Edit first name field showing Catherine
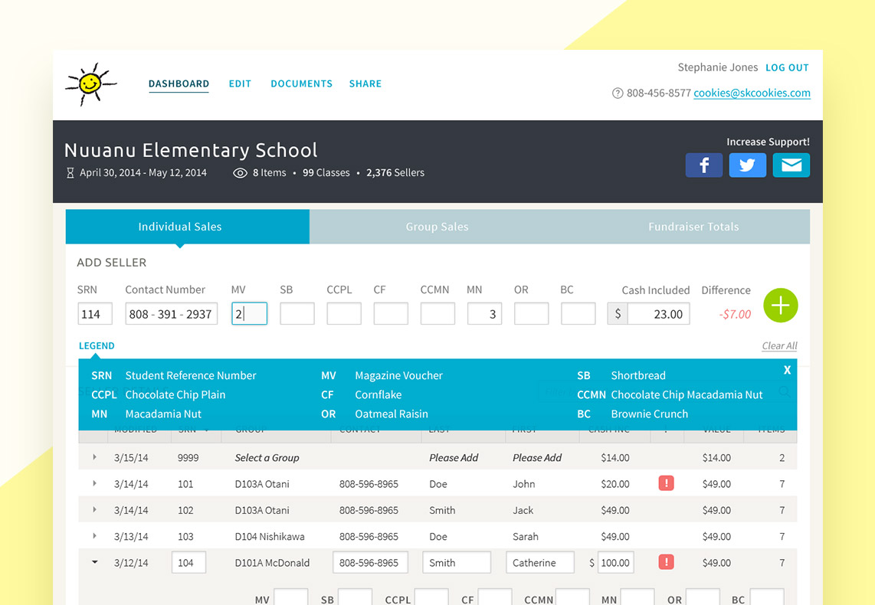The width and height of the screenshot is (875, 605). pyautogui.click(x=540, y=562)
